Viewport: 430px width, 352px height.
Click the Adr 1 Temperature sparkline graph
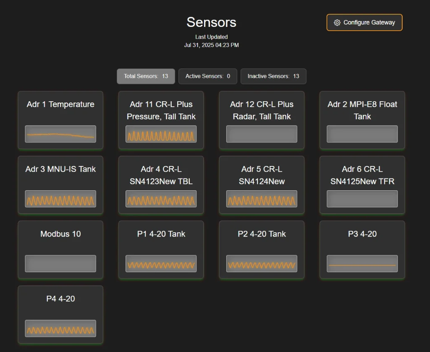60,134
